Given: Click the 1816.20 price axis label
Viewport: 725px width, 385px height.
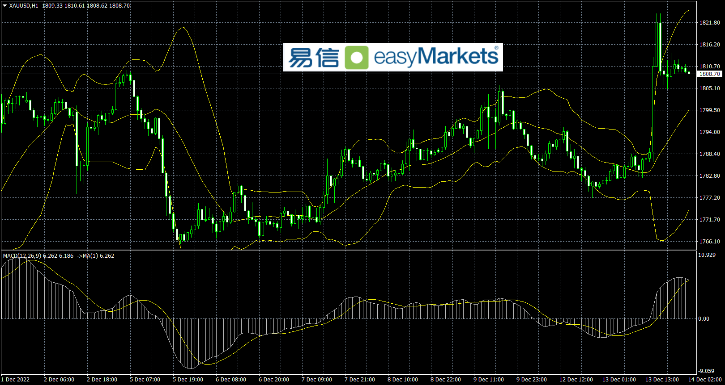Looking at the screenshot, I should tap(709, 45).
